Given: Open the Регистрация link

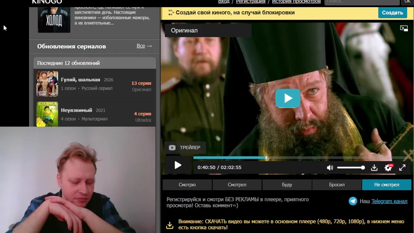Looking at the screenshot, I should (251, 2).
